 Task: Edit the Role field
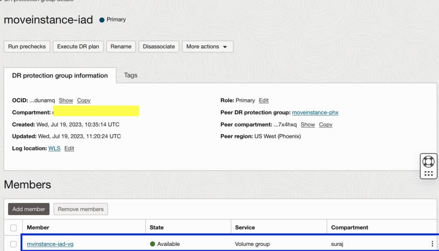point(264,101)
